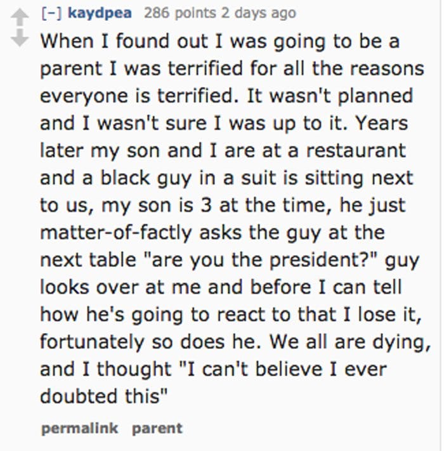Go to the parent comment link
The image size is (444, 451).
pos(157,429)
